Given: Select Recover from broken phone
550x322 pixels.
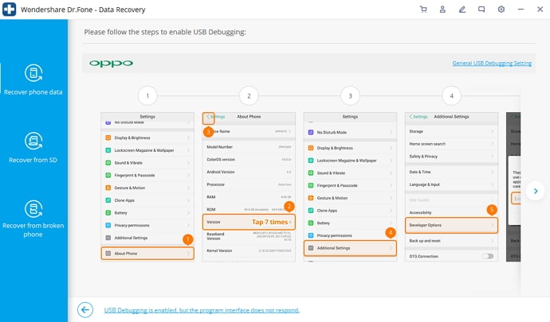Looking at the screenshot, I should coord(33,219).
